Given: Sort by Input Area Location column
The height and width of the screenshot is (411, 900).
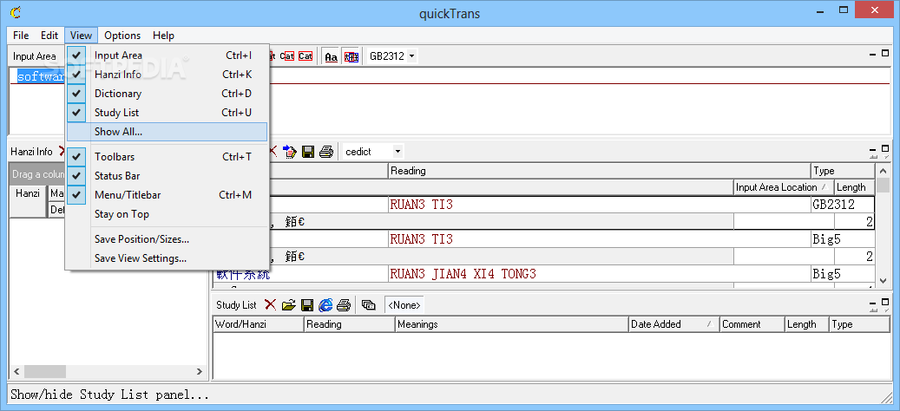Looking at the screenshot, I should [784, 187].
